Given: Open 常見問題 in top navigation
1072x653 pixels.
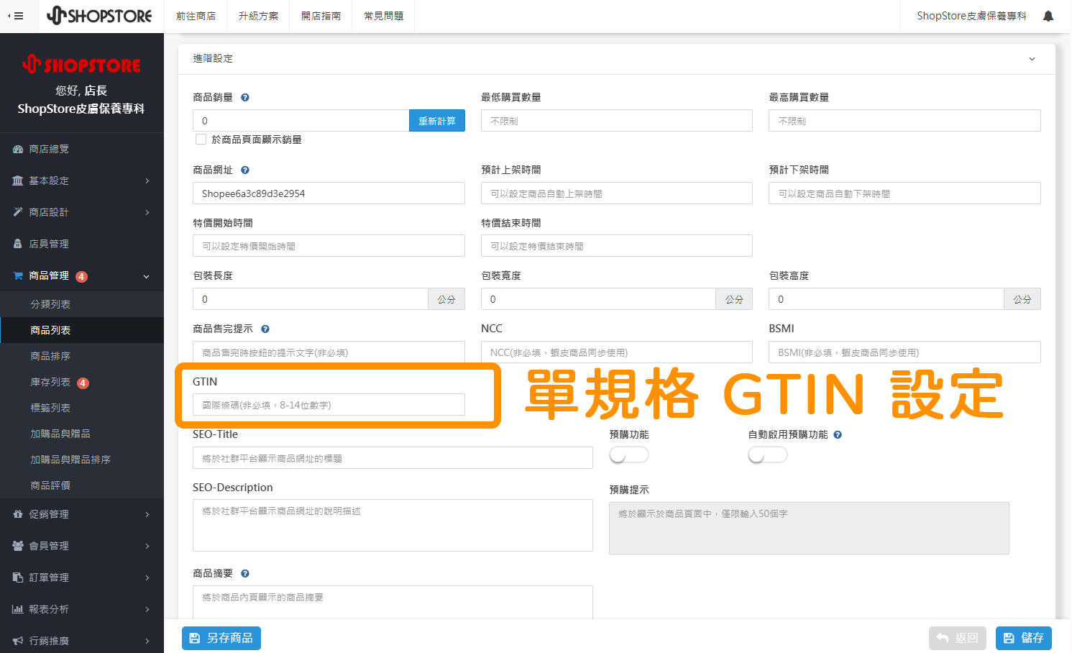Looking at the screenshot, I should pyautogui.click(x=383, y=16).
